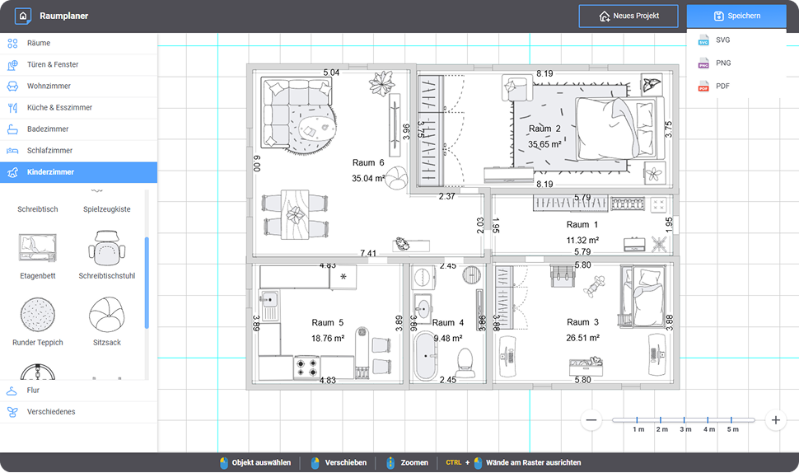Export the plan as PNG
The height and width of the screenshot is (473, 799).
tap(722, 63)
